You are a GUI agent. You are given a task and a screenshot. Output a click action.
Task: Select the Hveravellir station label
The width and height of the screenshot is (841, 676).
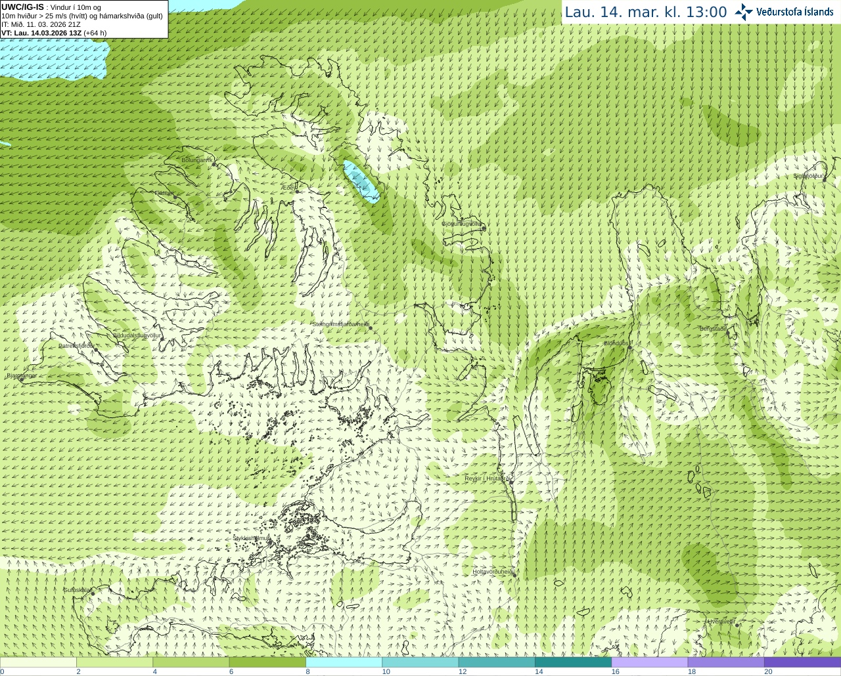(721, 621)
